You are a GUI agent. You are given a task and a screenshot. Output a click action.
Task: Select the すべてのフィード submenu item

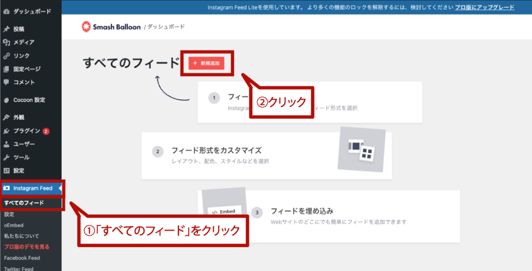(x=24, y=203)
